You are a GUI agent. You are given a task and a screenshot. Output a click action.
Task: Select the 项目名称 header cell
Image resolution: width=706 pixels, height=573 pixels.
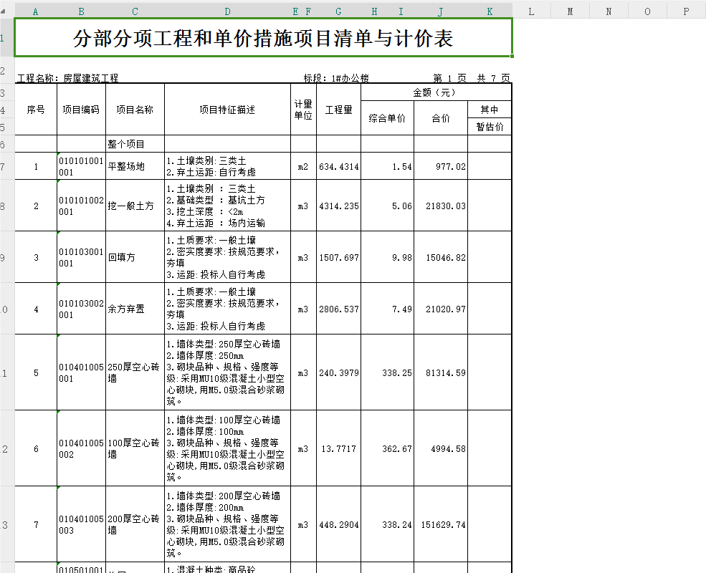coord(135,110)
